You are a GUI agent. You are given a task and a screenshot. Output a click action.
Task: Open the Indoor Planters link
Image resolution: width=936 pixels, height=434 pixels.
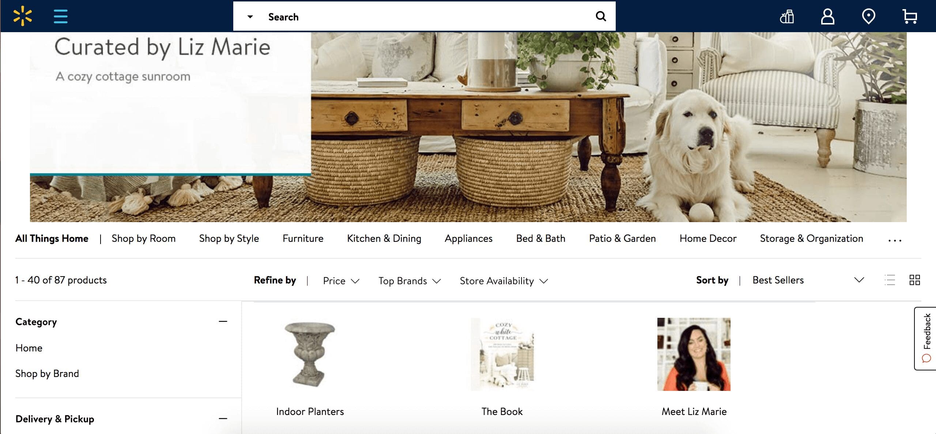click(x=310, y=411)
